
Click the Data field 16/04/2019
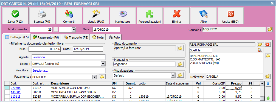(x=106, y=30)
